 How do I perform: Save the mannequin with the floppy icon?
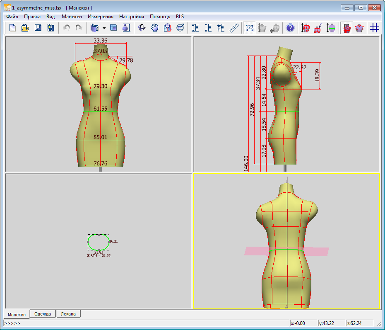[38, 28]
